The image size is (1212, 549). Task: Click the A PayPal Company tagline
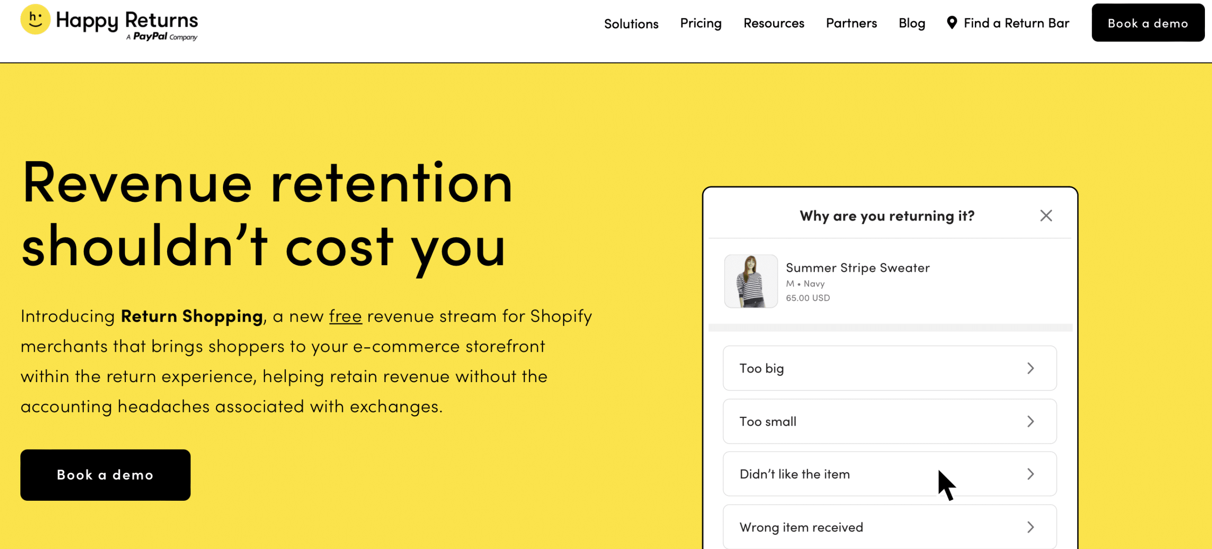[x=162, y=36]
